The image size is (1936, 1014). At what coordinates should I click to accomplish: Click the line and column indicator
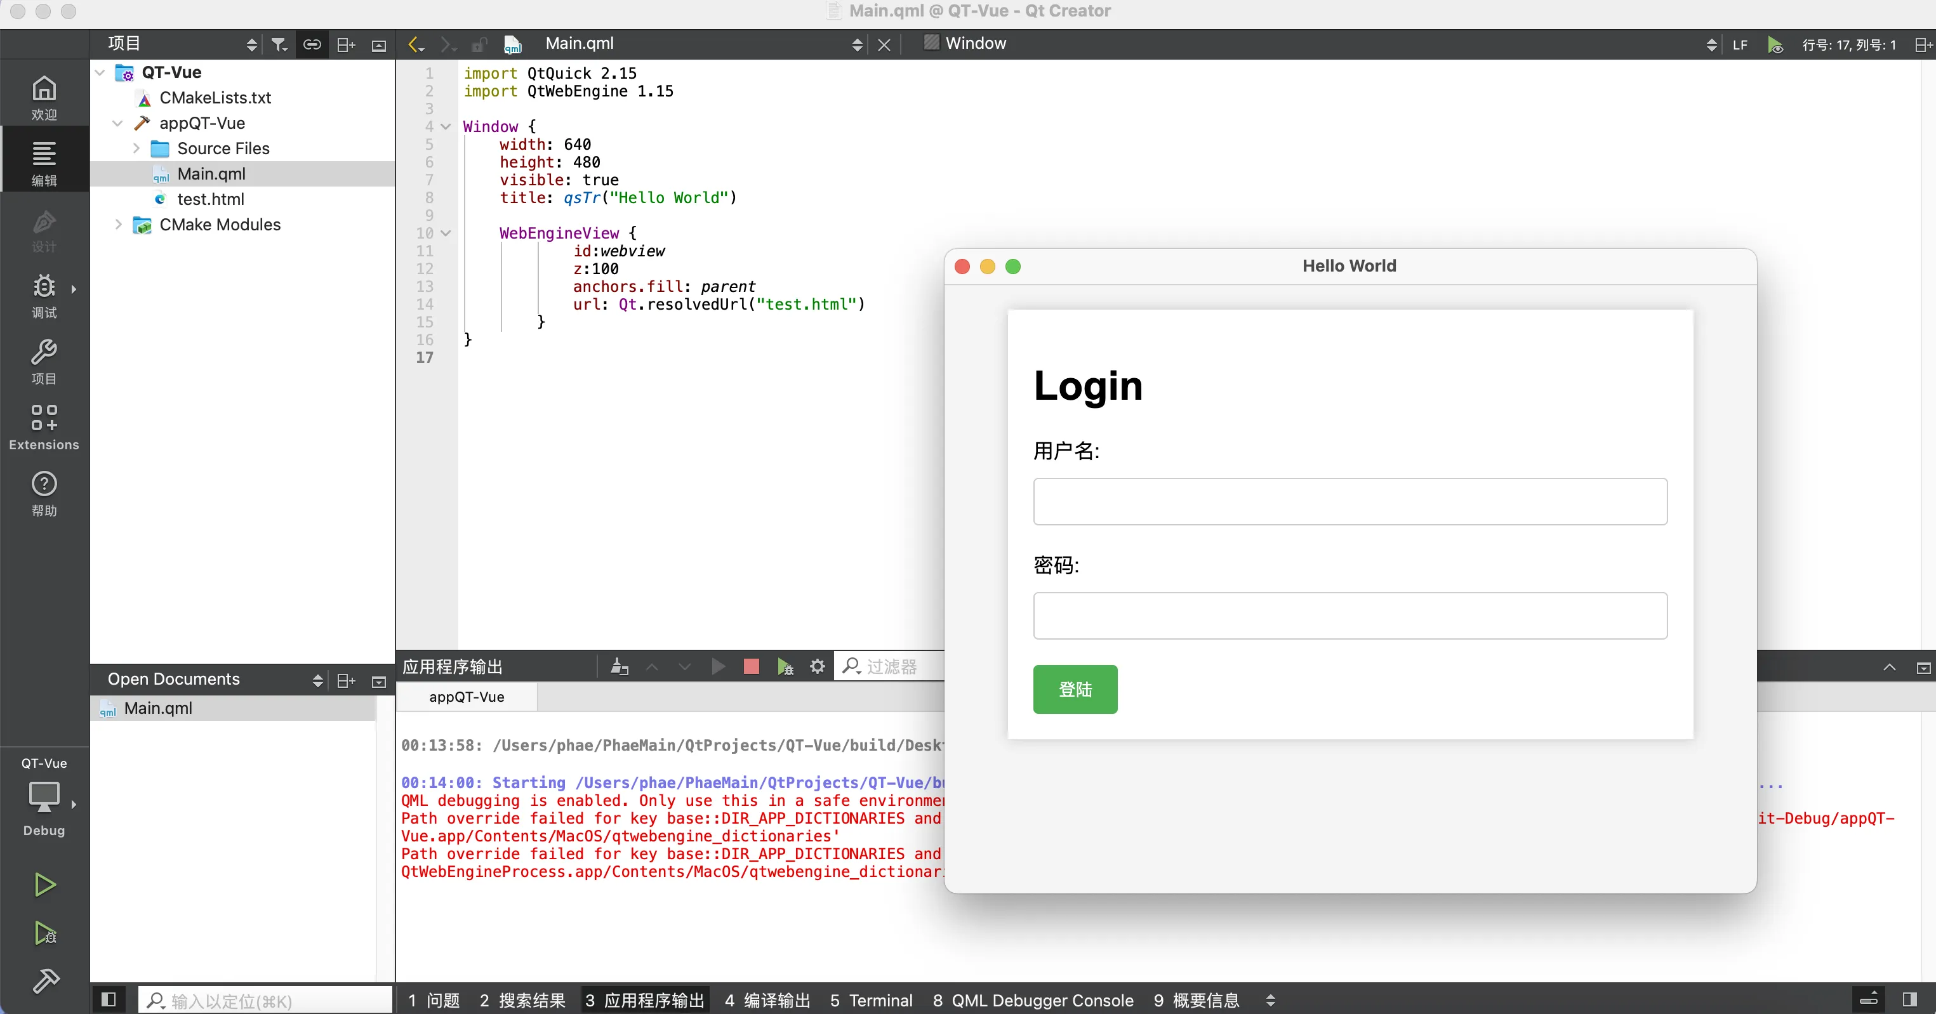pyautogui.click(x=1849, y=45)
